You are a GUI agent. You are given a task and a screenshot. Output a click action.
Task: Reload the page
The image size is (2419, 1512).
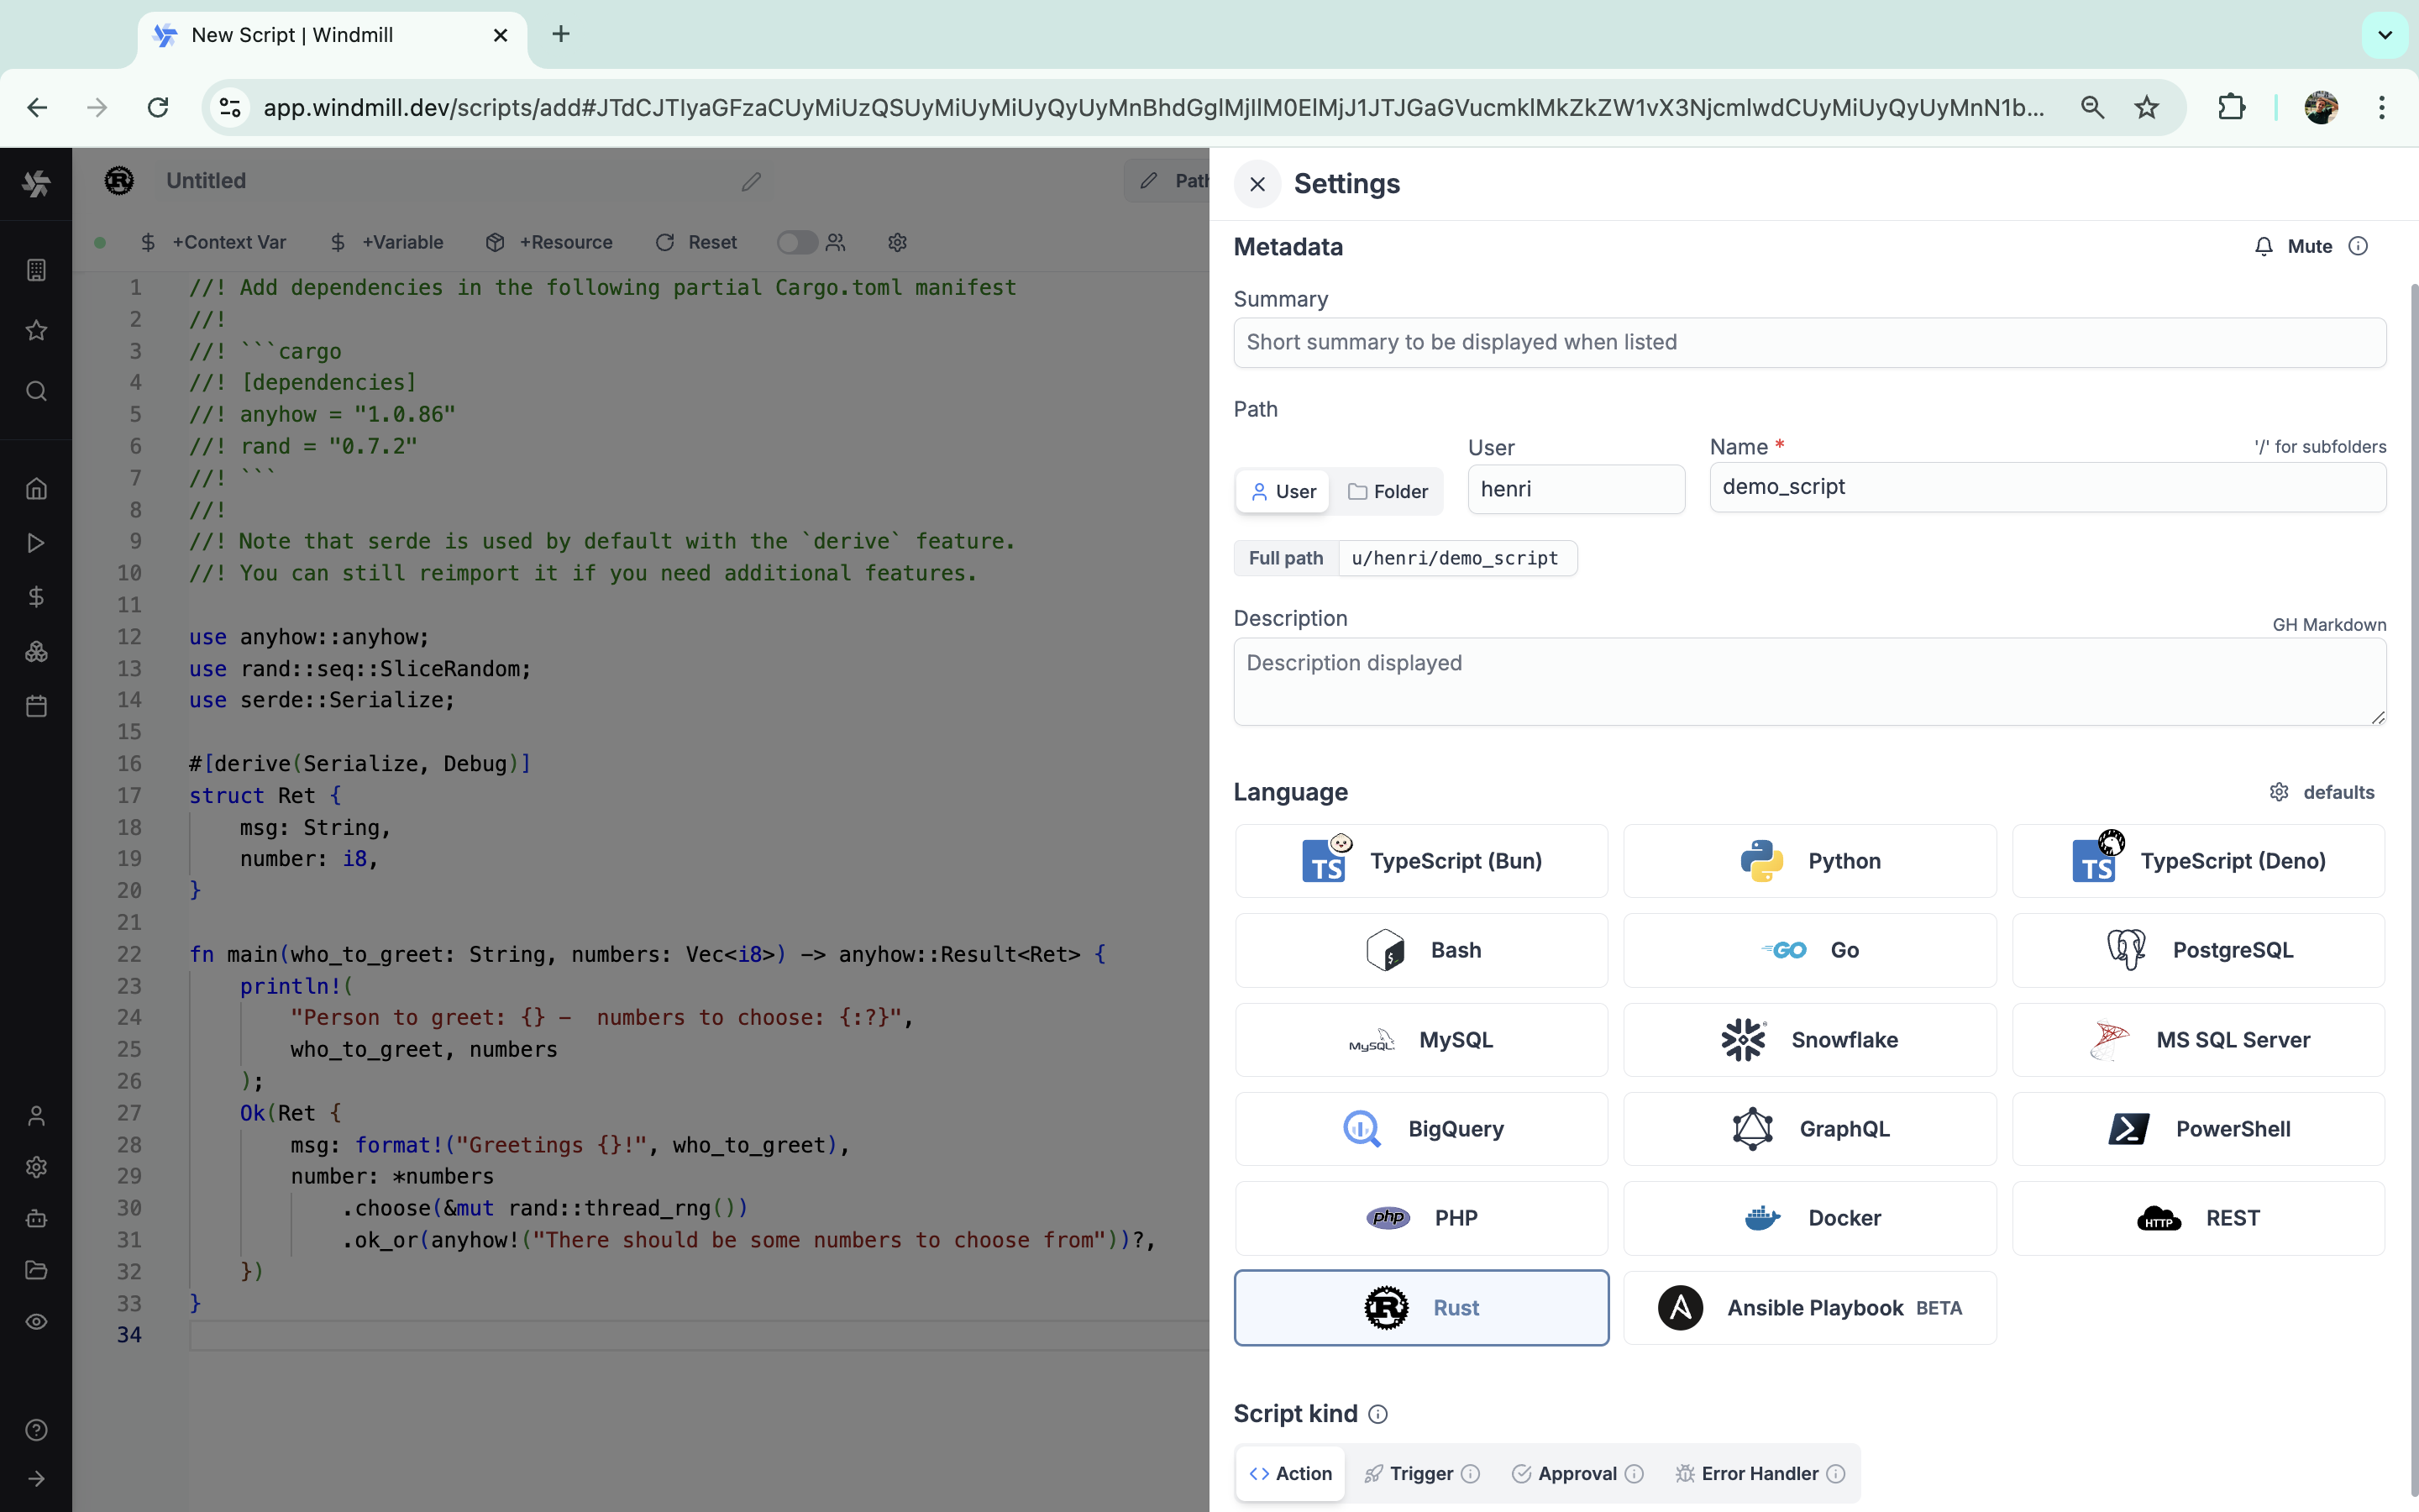(158, 107)
